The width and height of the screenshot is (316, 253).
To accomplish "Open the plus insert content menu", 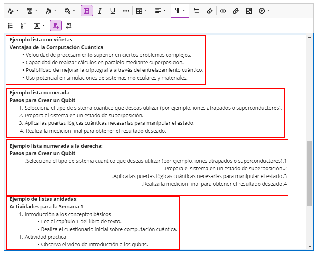I will (x=264, y=11).
